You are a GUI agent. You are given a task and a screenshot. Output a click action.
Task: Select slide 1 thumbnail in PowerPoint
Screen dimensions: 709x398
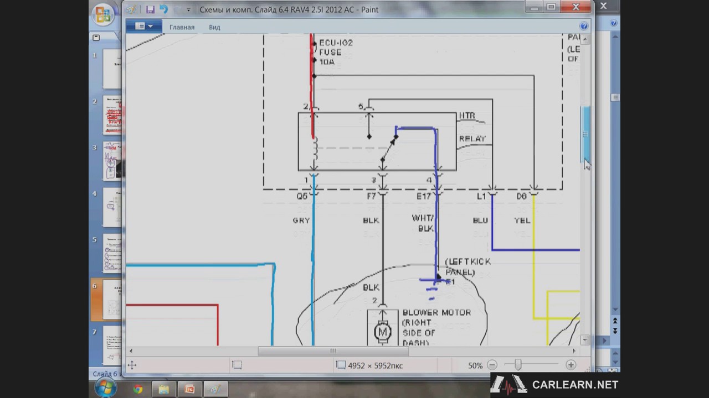[x=111, y=69]
